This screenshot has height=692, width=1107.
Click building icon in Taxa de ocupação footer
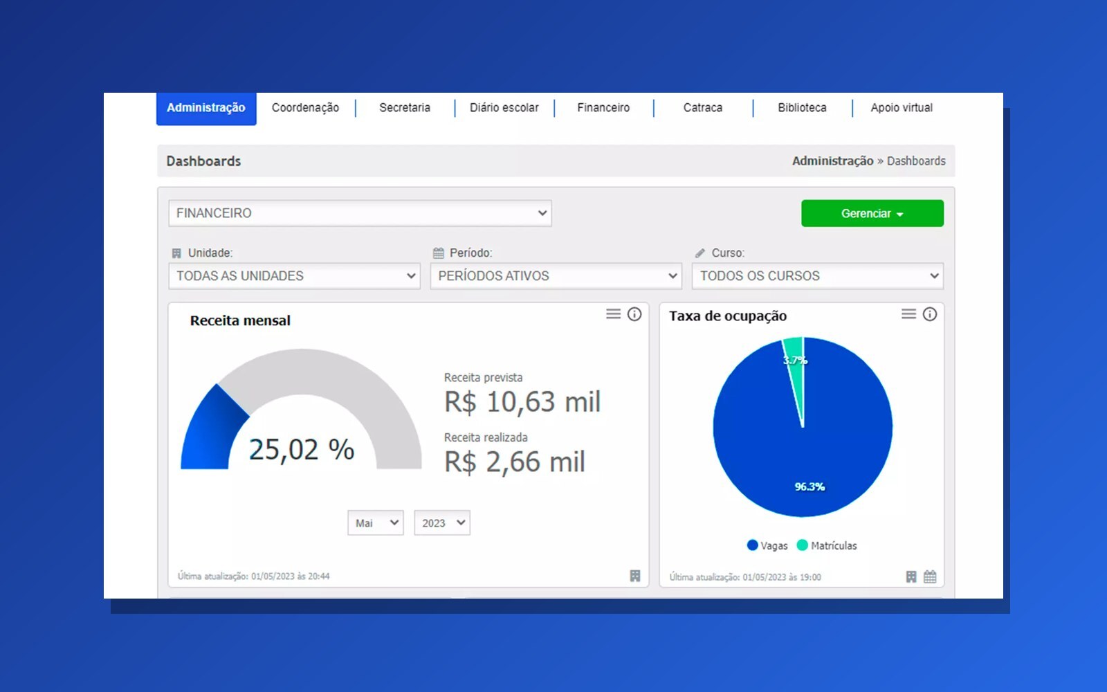pyautogui.click(x=911, y=576)
